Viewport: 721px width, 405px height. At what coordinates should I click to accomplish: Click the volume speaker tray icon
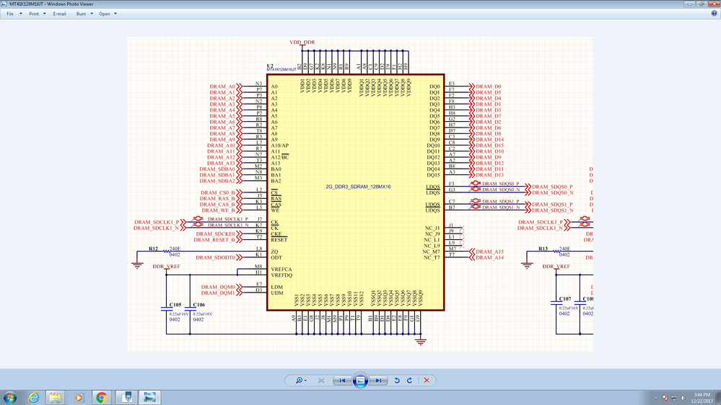click(683, 398)
